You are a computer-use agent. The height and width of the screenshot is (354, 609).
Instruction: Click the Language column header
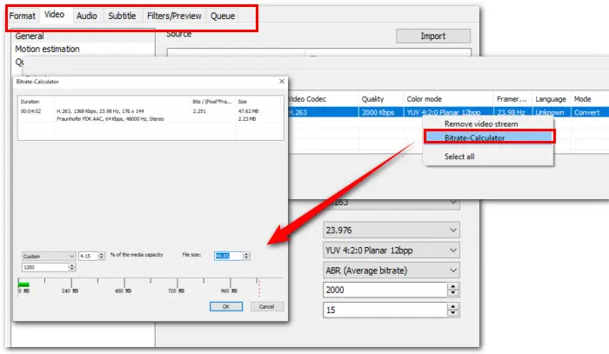click(x=551, y=99)
